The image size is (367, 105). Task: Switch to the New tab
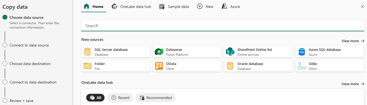[x=205, y=7]
